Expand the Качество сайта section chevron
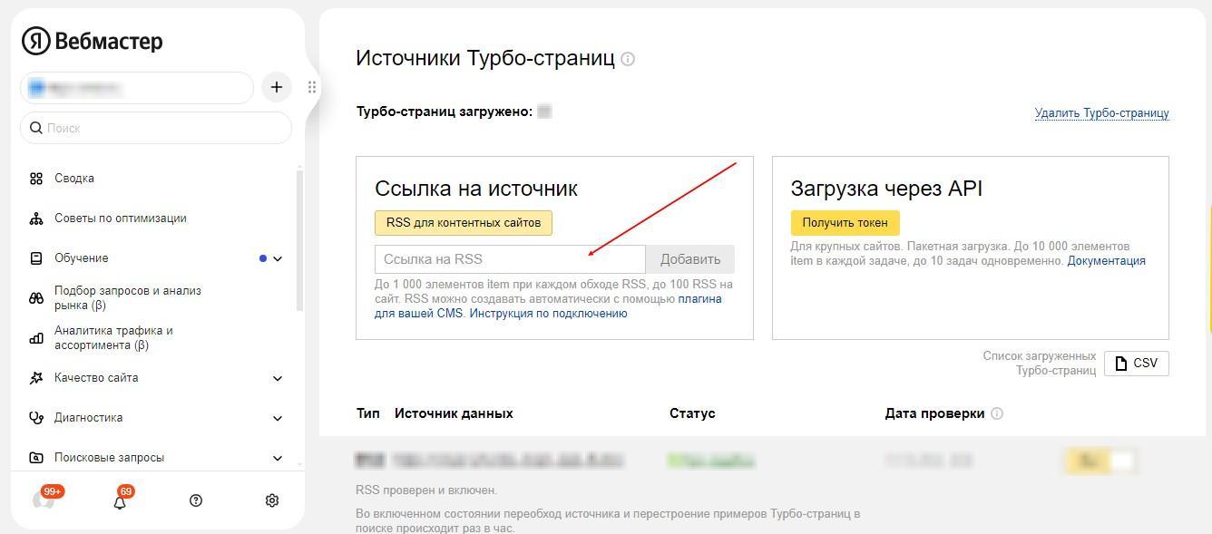The height and width of the screenshot is (534, 1212). (x=278, y=378)
